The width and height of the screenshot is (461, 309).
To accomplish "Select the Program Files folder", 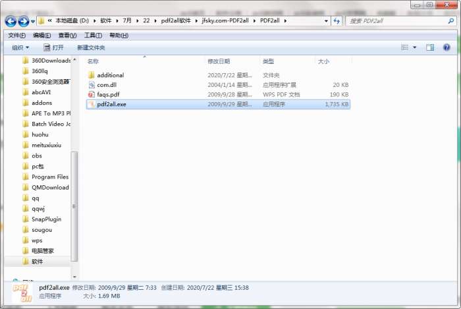I will click(45, 177).
